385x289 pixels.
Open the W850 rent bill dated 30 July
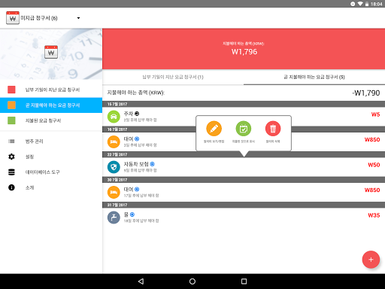(x=244, y=192)
